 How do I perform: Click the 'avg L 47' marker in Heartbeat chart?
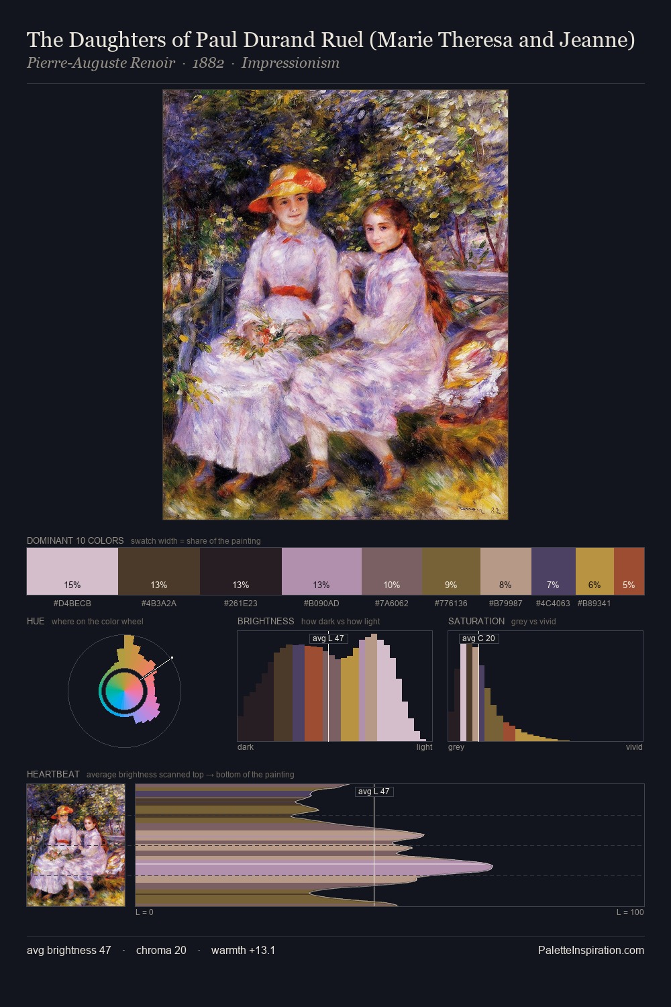pos(374,792)
